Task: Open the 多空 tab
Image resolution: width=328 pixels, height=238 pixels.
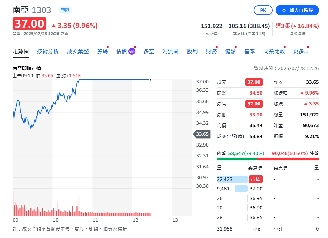Action: (x=149, y=51)
